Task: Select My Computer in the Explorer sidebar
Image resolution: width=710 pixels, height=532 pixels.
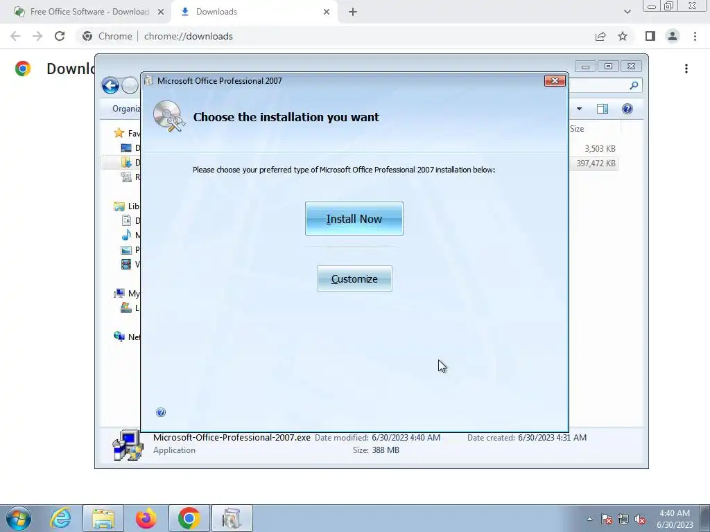Action: coord(127,294)
